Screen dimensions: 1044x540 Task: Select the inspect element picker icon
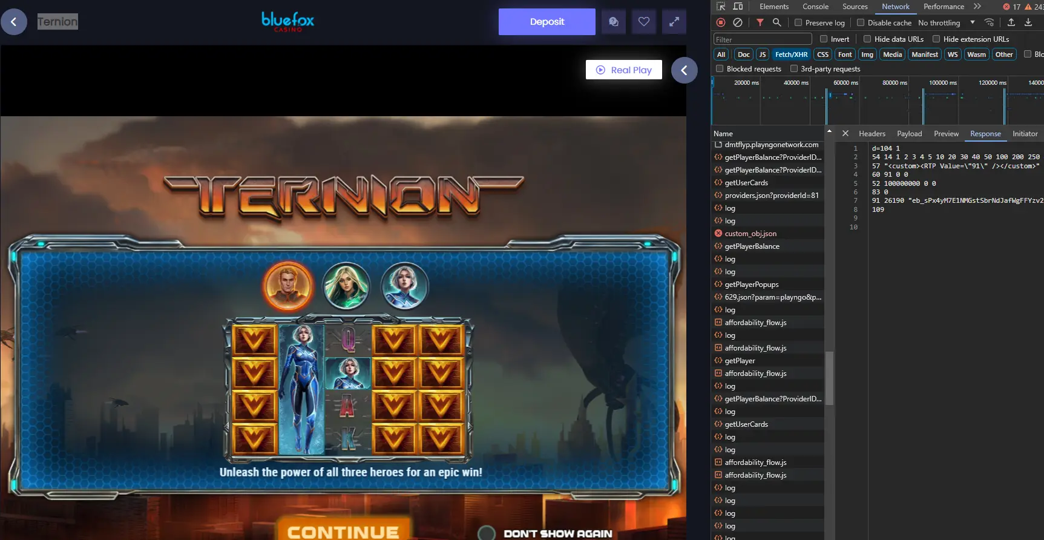(x=721, y=7)
